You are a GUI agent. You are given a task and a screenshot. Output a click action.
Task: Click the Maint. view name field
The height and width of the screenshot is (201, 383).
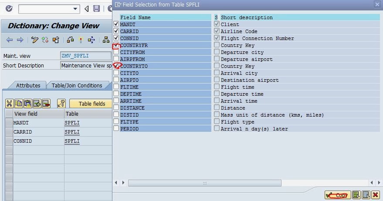(85, 56)
